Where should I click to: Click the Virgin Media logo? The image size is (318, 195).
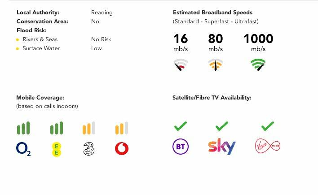[x=267, y=147]
